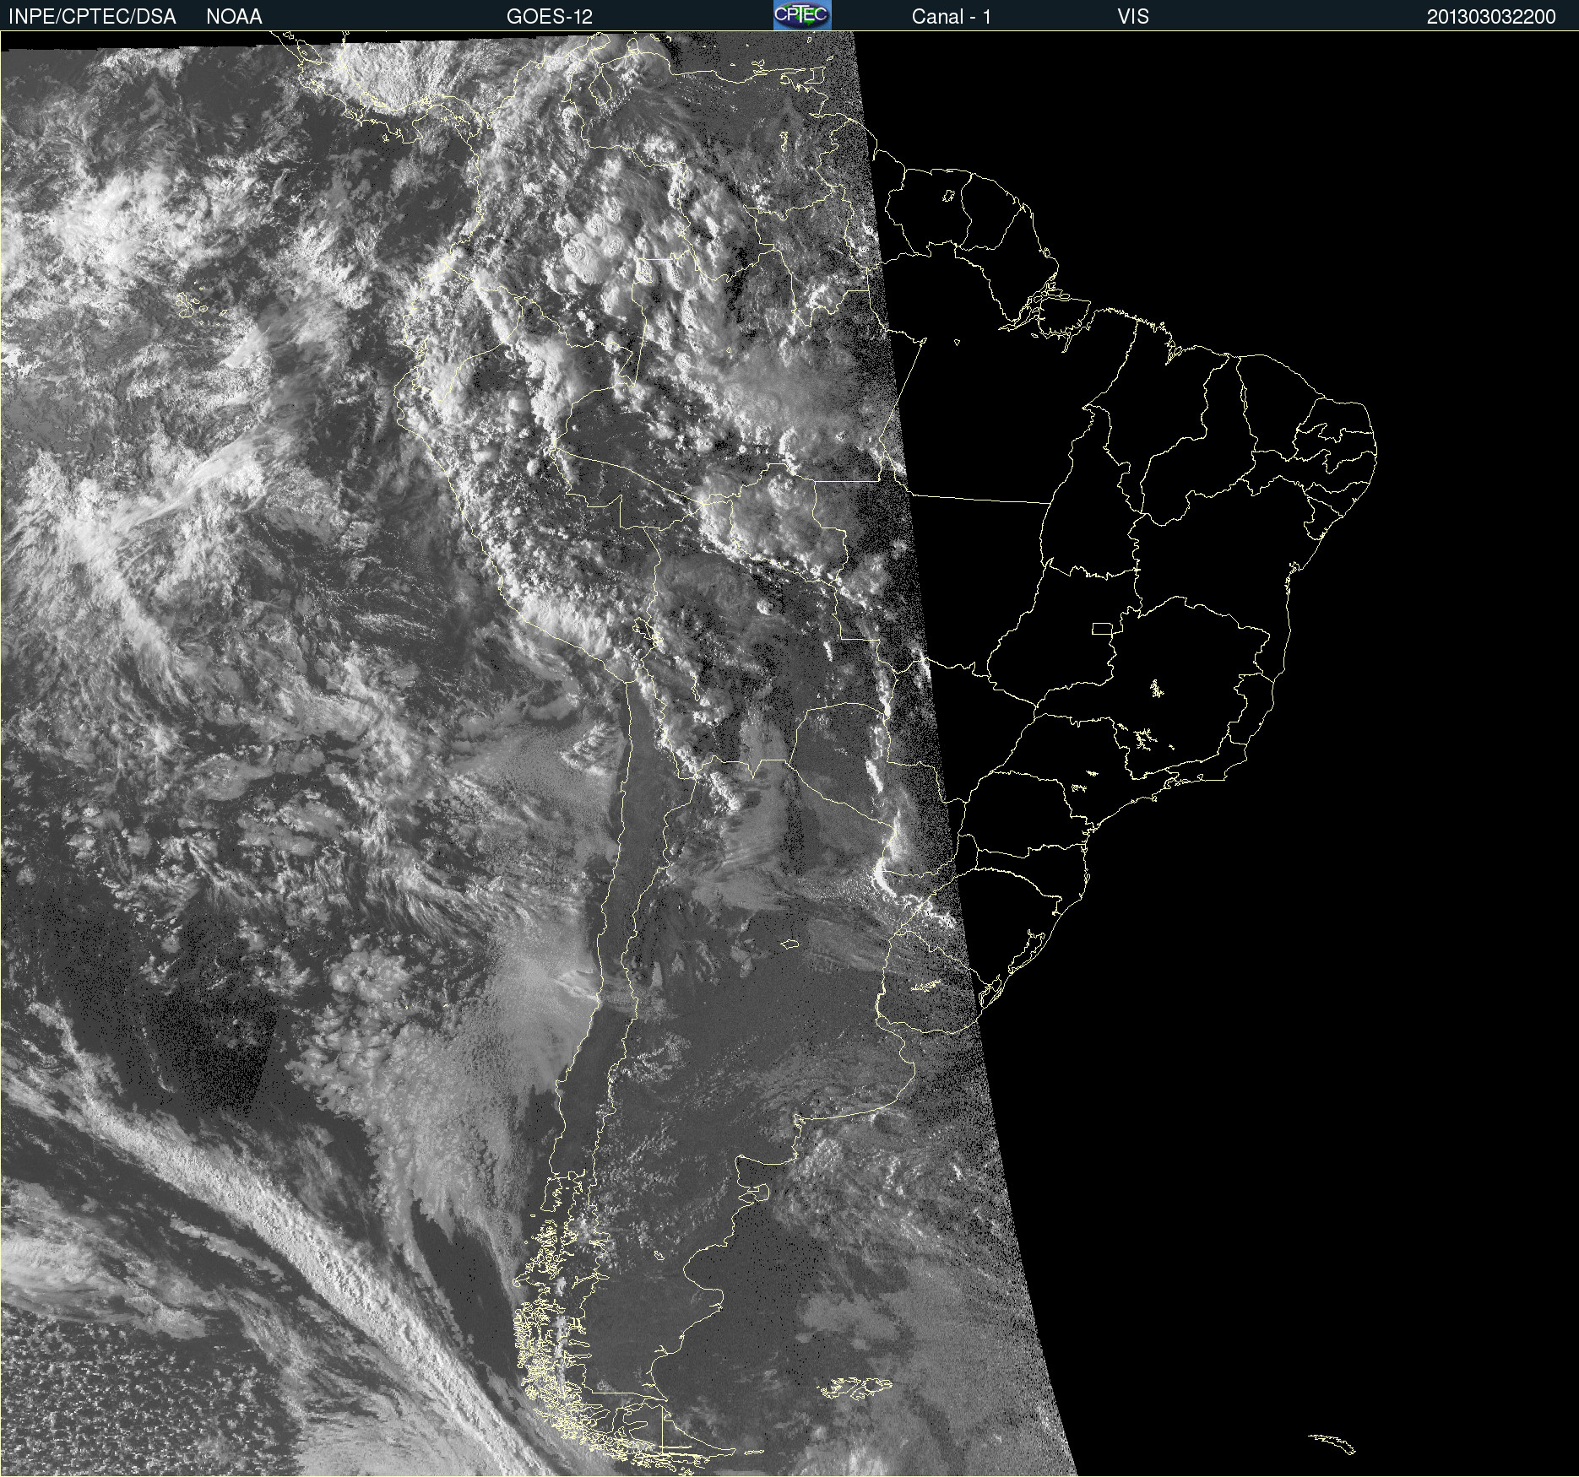
Task: Click the NOAA label in the header
Action: [234, 17]
